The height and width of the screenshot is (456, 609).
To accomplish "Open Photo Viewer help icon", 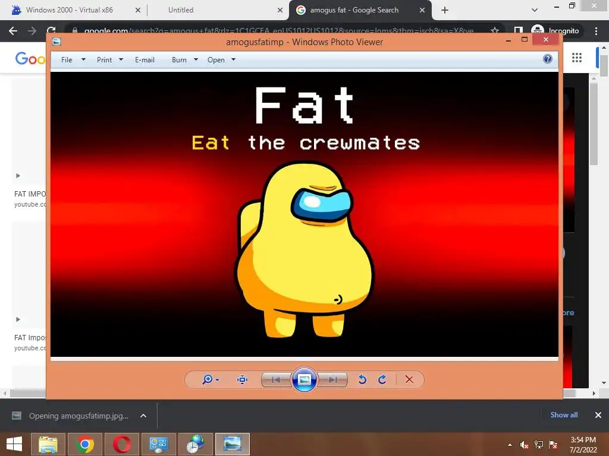I will click(548, 59).
